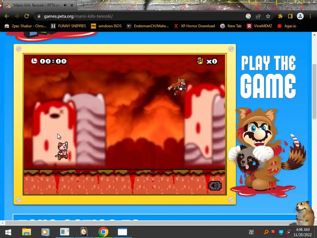Click the gray patterned tray icon

click(251, 232)
